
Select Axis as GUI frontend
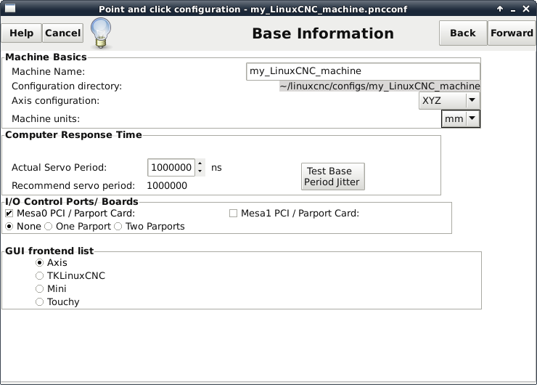(40, 262)
